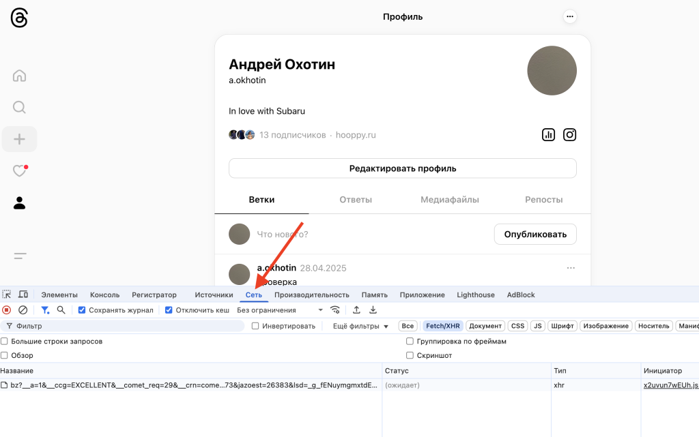
Task: Open search with the magnifier sidebar icon
Action: tap(19, 107)
